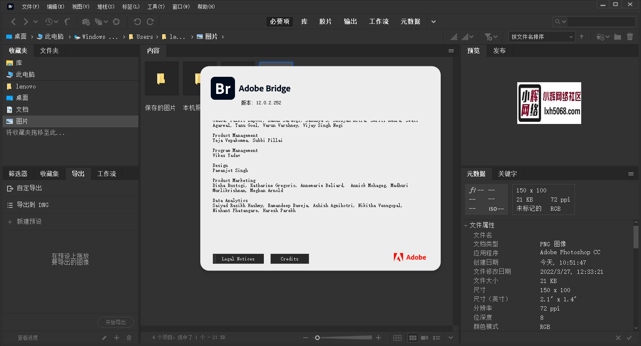The image size is (641, 346).
Task: Click the thumbnail quality checkerboard icon
Action: [x=454, y=37]
